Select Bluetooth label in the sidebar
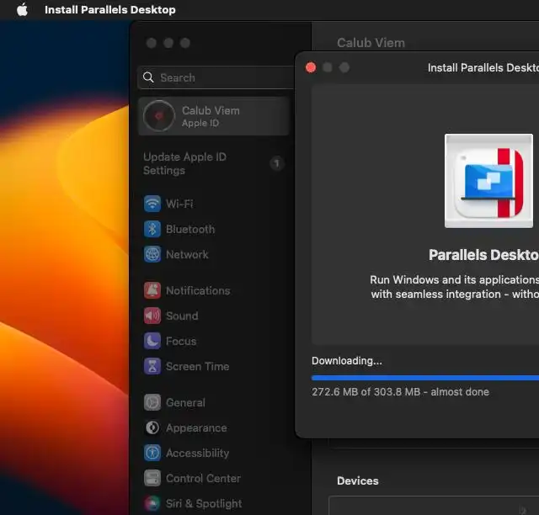539x515 pixels. coord(190,229)
